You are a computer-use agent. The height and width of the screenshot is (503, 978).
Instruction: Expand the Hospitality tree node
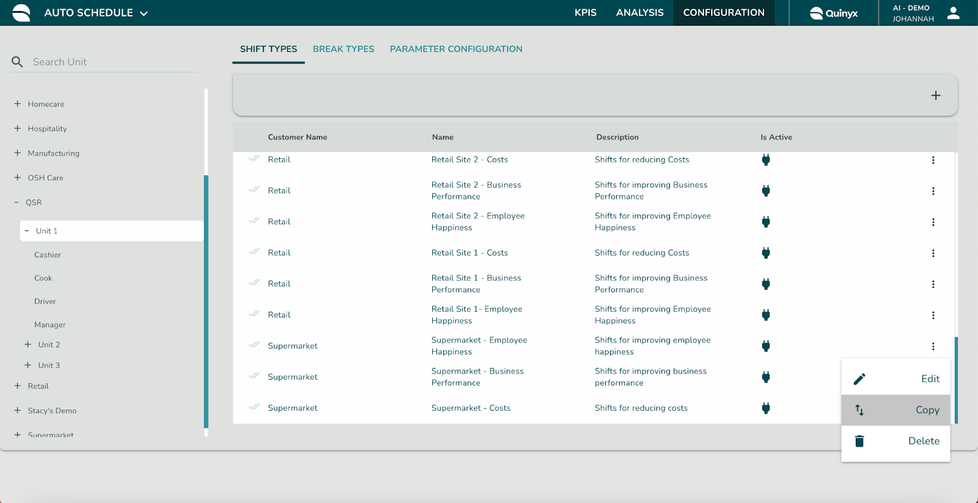[18, 128]
